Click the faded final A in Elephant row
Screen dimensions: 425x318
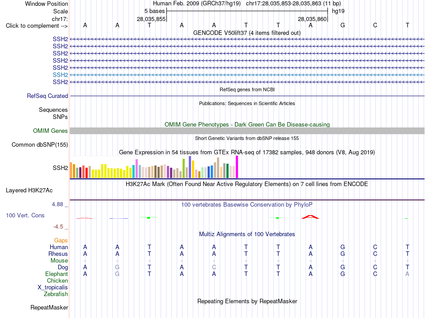click(407, 274)
